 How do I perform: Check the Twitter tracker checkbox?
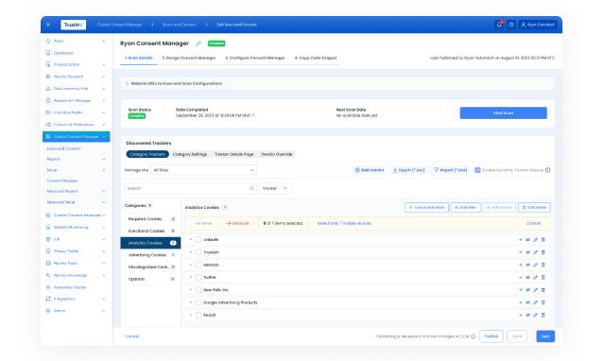(x=198, y=278)
